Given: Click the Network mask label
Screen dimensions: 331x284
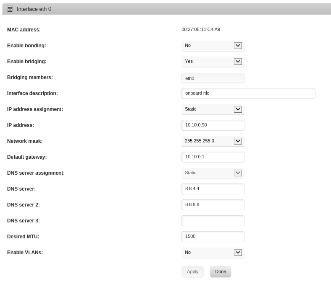Looking at the screenshot, I should [x=25, y=141].
